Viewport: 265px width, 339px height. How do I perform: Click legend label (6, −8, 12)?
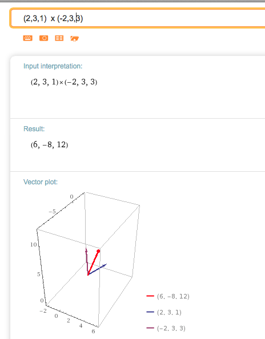[173, 296]
